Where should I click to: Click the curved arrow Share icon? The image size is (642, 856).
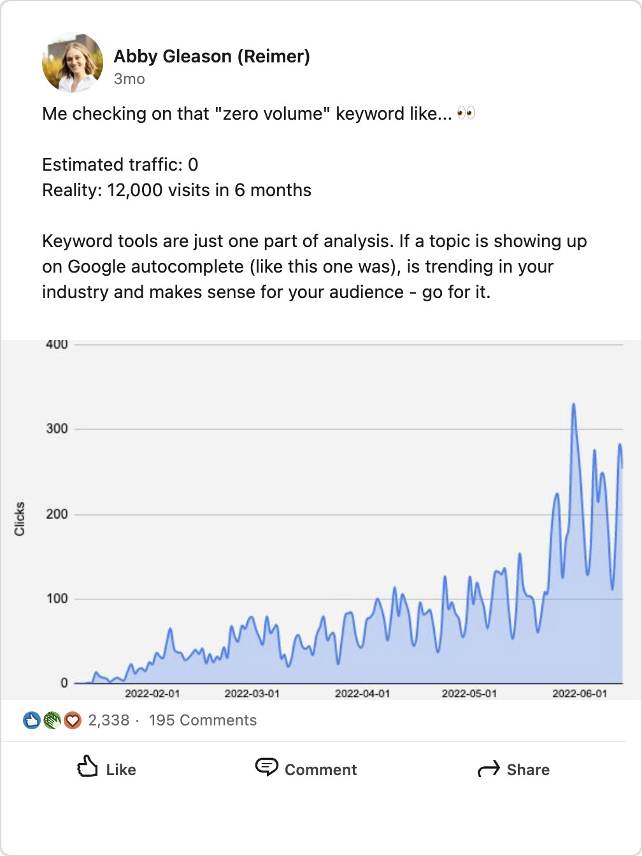(489, 769)
